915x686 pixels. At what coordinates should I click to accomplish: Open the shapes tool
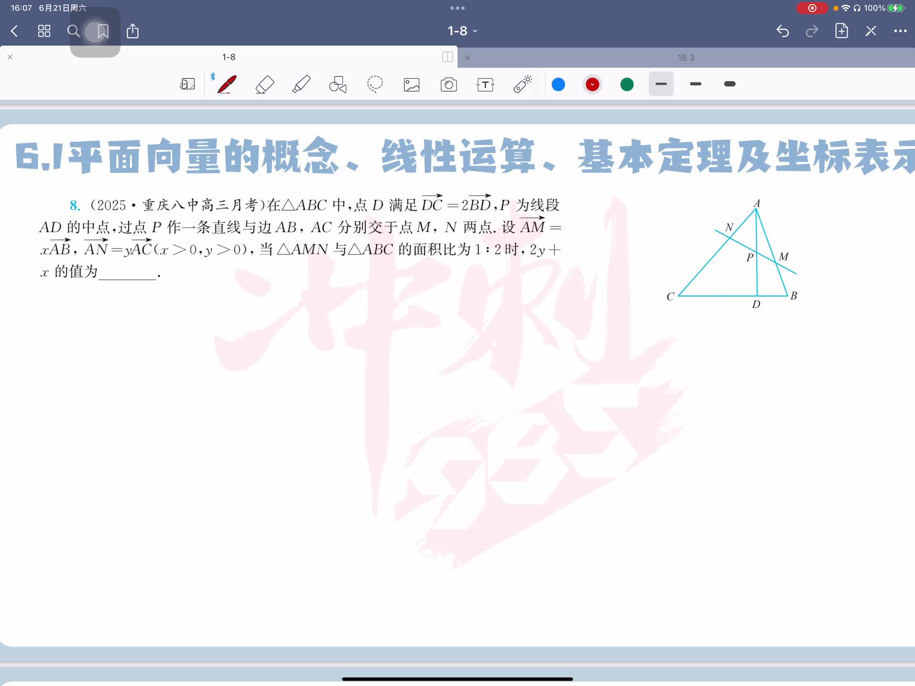click(338, 84)
